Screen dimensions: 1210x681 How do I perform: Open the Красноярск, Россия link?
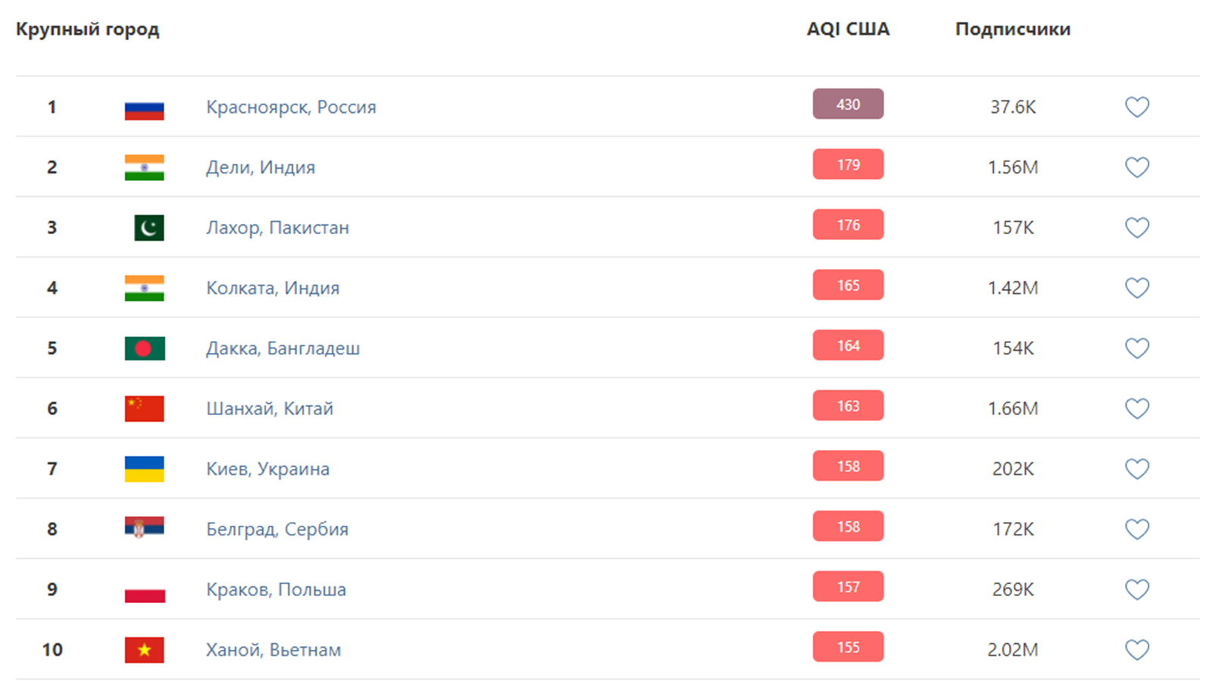291,107
